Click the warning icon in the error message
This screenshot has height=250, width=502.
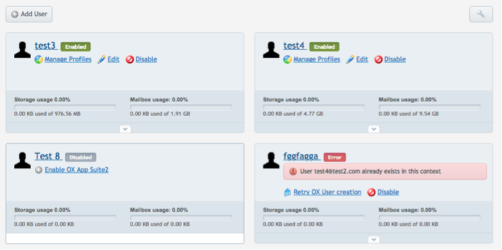click(293, 171)
